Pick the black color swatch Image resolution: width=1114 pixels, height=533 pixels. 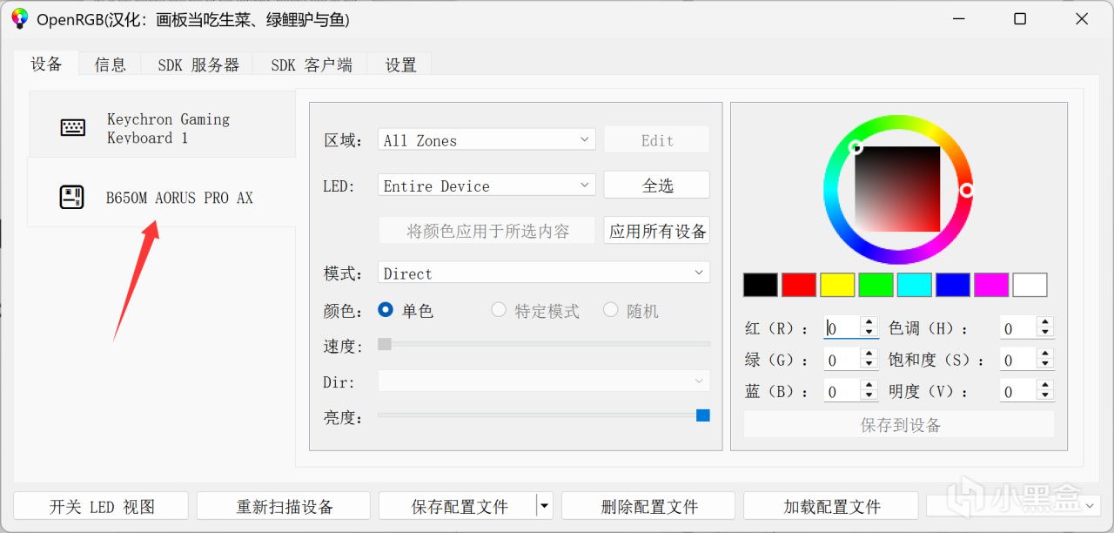(761, 285)
